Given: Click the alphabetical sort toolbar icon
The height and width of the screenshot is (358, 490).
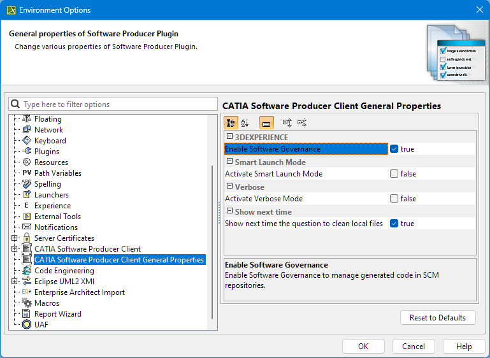Looking at the screenshot, I should tap(245, 123).
